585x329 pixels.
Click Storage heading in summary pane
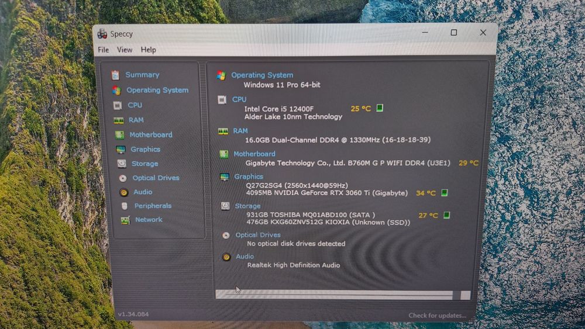pos(247,206)
